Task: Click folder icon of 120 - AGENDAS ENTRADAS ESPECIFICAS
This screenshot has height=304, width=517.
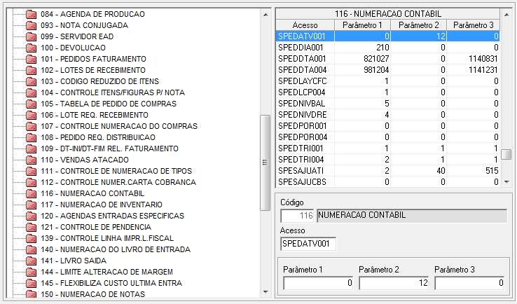Action: click(x=31, y=216)
